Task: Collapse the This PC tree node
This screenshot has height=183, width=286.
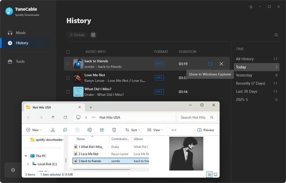Action: coord(26,156)
